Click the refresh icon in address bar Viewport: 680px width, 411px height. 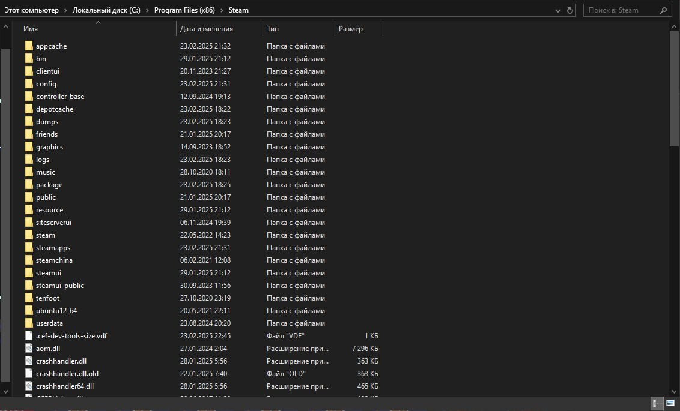tap(570, 10)
